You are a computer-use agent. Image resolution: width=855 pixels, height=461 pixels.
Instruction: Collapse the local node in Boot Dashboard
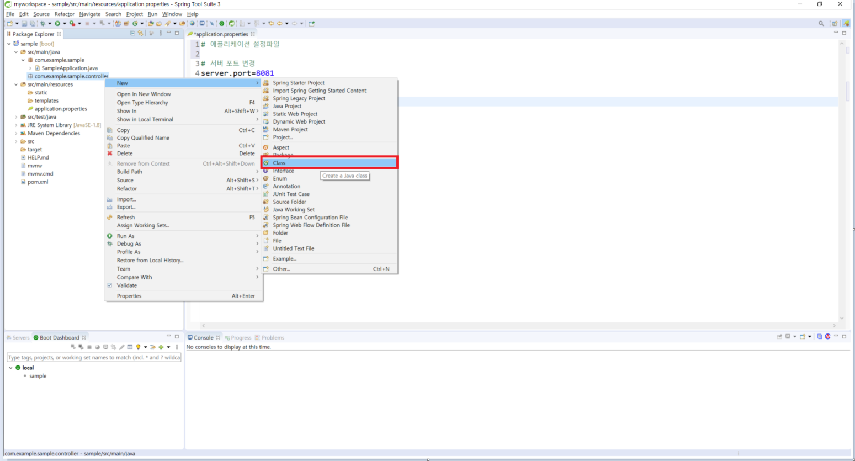click(x=10, y=368)
